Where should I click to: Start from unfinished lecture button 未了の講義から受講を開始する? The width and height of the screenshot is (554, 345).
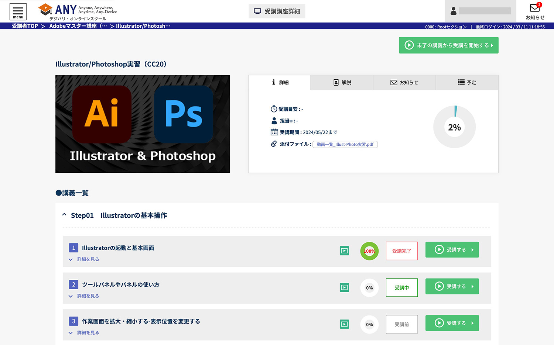449,45
